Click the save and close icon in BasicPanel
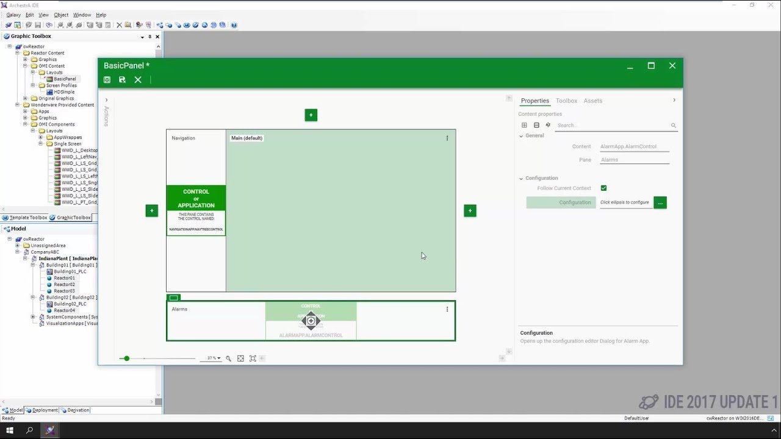The width and height of the screenshot is (781, 439). (x=122, y=80)
